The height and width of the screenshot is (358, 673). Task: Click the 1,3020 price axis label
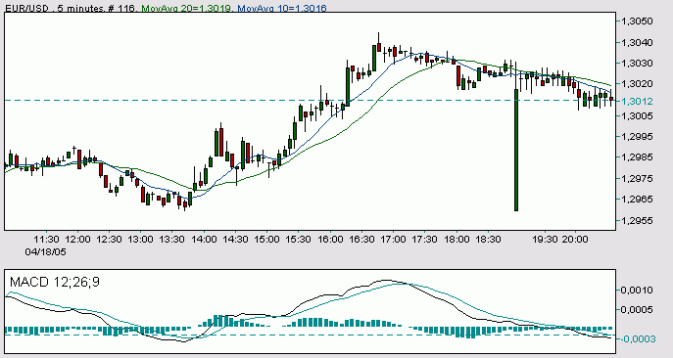637,83
